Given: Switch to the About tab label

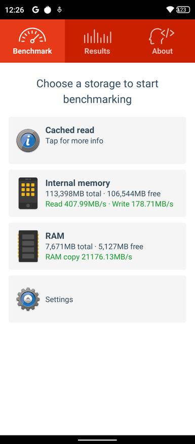Looking at the screenshot, I should pyautogui.click(x=163, y=51).
